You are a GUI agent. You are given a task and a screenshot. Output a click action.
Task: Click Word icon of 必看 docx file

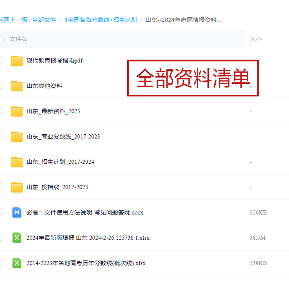point(17,212)
